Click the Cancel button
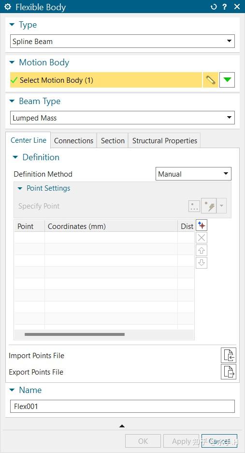The image size is (245, 453). pos(219,441)
